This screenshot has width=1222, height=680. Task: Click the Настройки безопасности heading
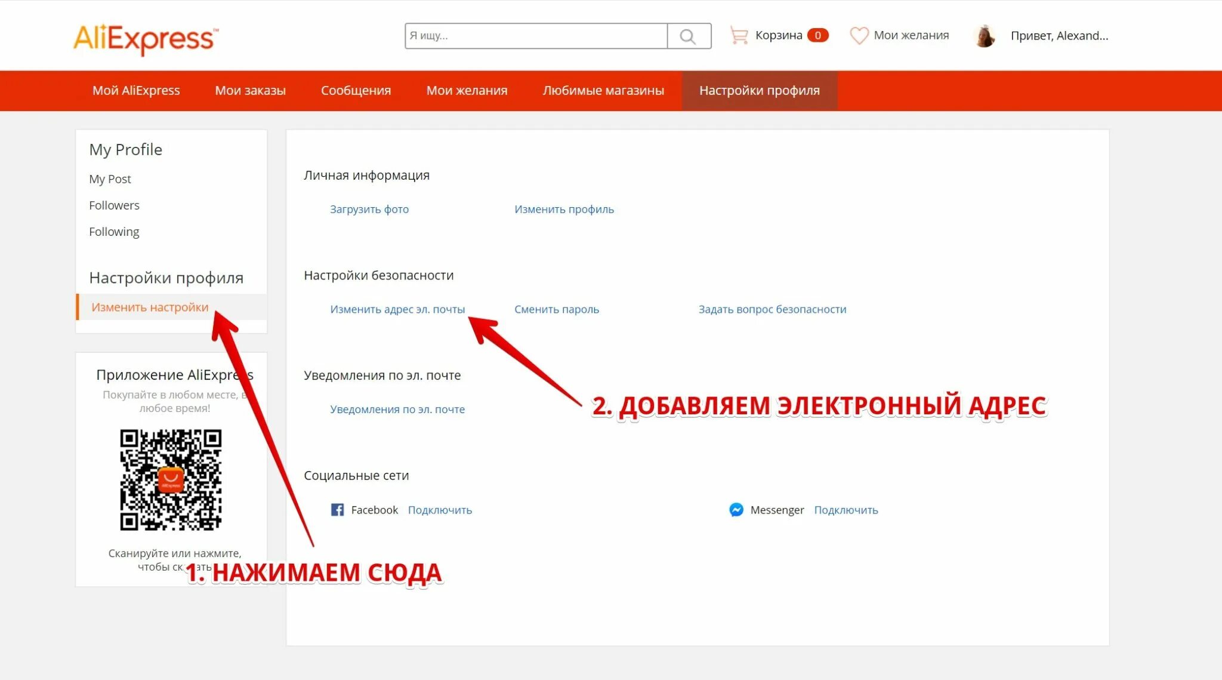(378, 275)
